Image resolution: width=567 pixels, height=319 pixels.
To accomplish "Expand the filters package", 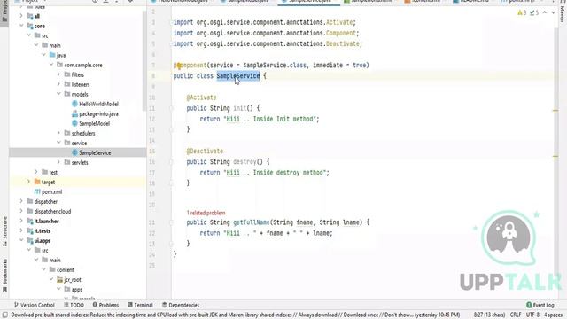I will click(x=59, y=74).
